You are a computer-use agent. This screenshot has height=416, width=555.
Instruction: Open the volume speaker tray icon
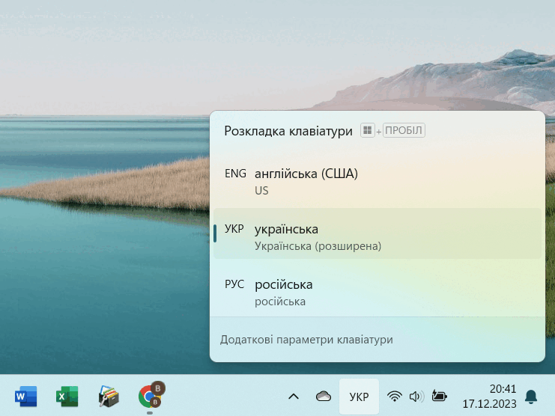click(416, 397)
